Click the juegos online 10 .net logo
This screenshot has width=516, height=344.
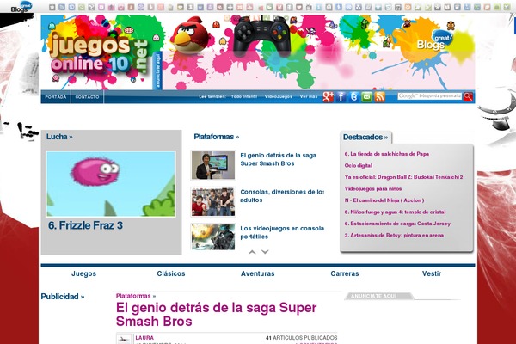pyautogui.click(x=99, y=56)
